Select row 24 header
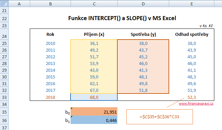The width and height of the screenshot is (222, 130). click(4, 35)
